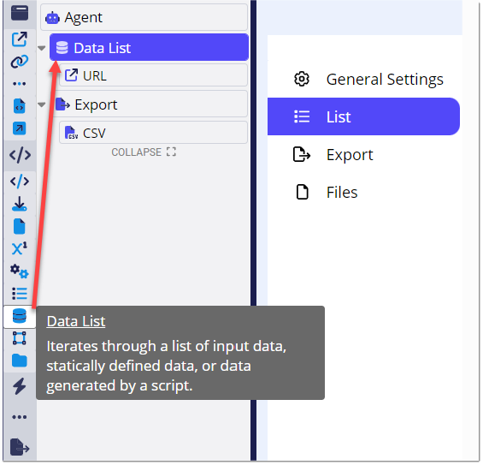The height and width of the screenshot is (465, 483).
Task: Select the X superscript variable icon
Action: coord(20,248)
